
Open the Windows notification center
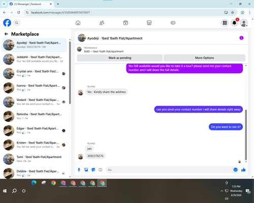248,191
